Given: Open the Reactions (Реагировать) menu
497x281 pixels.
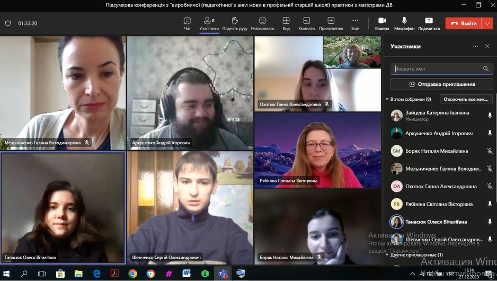Looking at the screenshot, I should coord(262,23).
